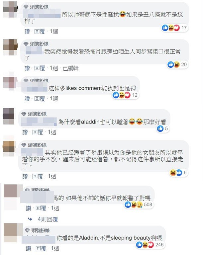The height and width of the screenshot is (255, 203).
Task: Open reactions showing 12 on likes comment
Action: tap(126, 95)
